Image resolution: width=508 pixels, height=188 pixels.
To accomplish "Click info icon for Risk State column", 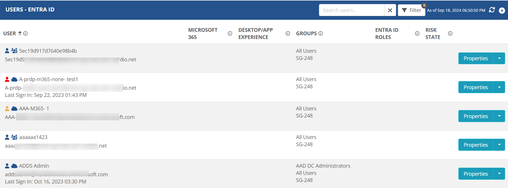I will [x=450, y=34].
